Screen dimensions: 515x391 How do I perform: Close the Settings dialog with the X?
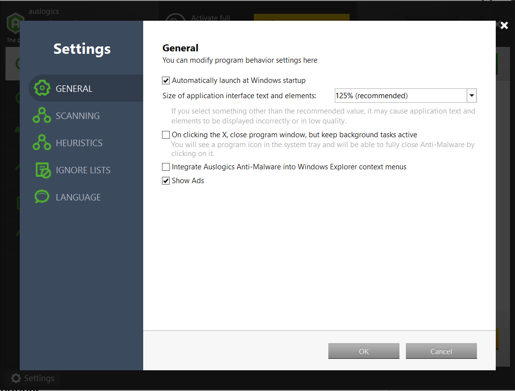point(504,25)
